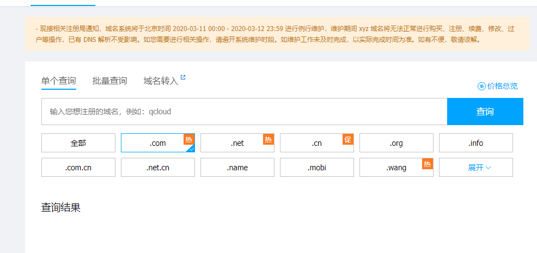Click the coin icon next to 价格总览

481,87
